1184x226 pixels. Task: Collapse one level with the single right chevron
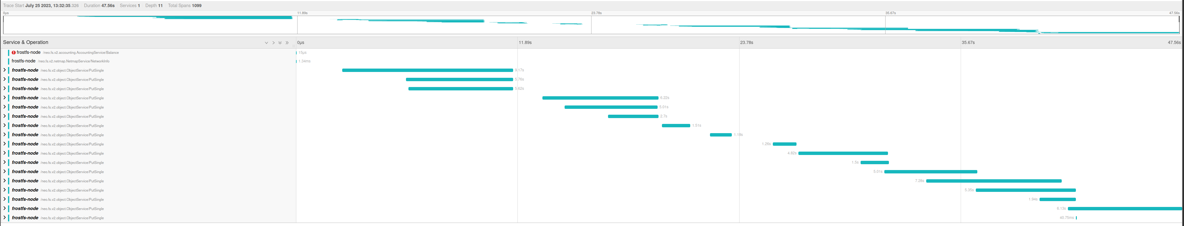[x=273, y=43]
